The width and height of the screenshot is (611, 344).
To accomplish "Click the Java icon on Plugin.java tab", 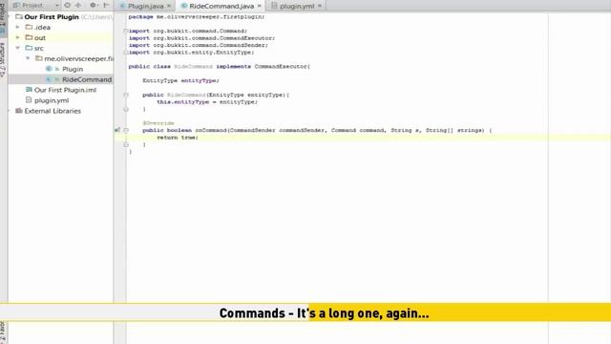I will [122, 6].
